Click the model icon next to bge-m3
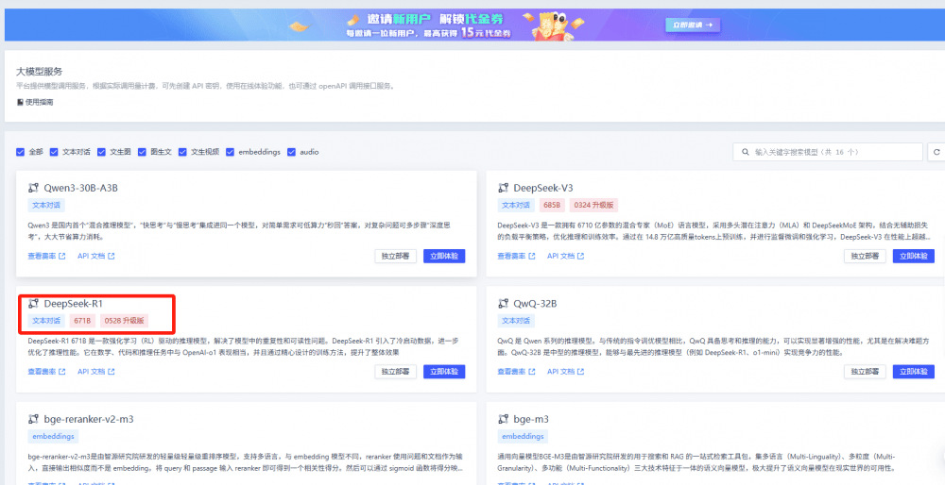The height and width of the screenshot is (485, 945). pos(503,419)
